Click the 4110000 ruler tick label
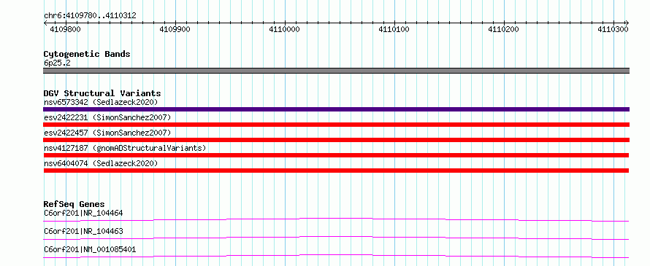 284,29
